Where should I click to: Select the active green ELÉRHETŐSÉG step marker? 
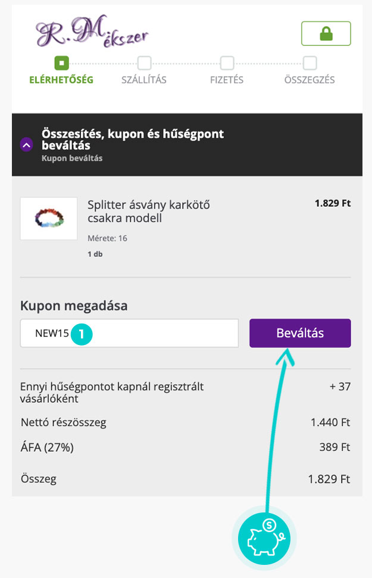tap(61, 62)
